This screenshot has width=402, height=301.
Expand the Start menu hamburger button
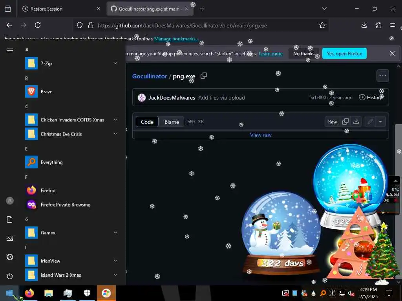pyautogui.click(x=10, y=50)
